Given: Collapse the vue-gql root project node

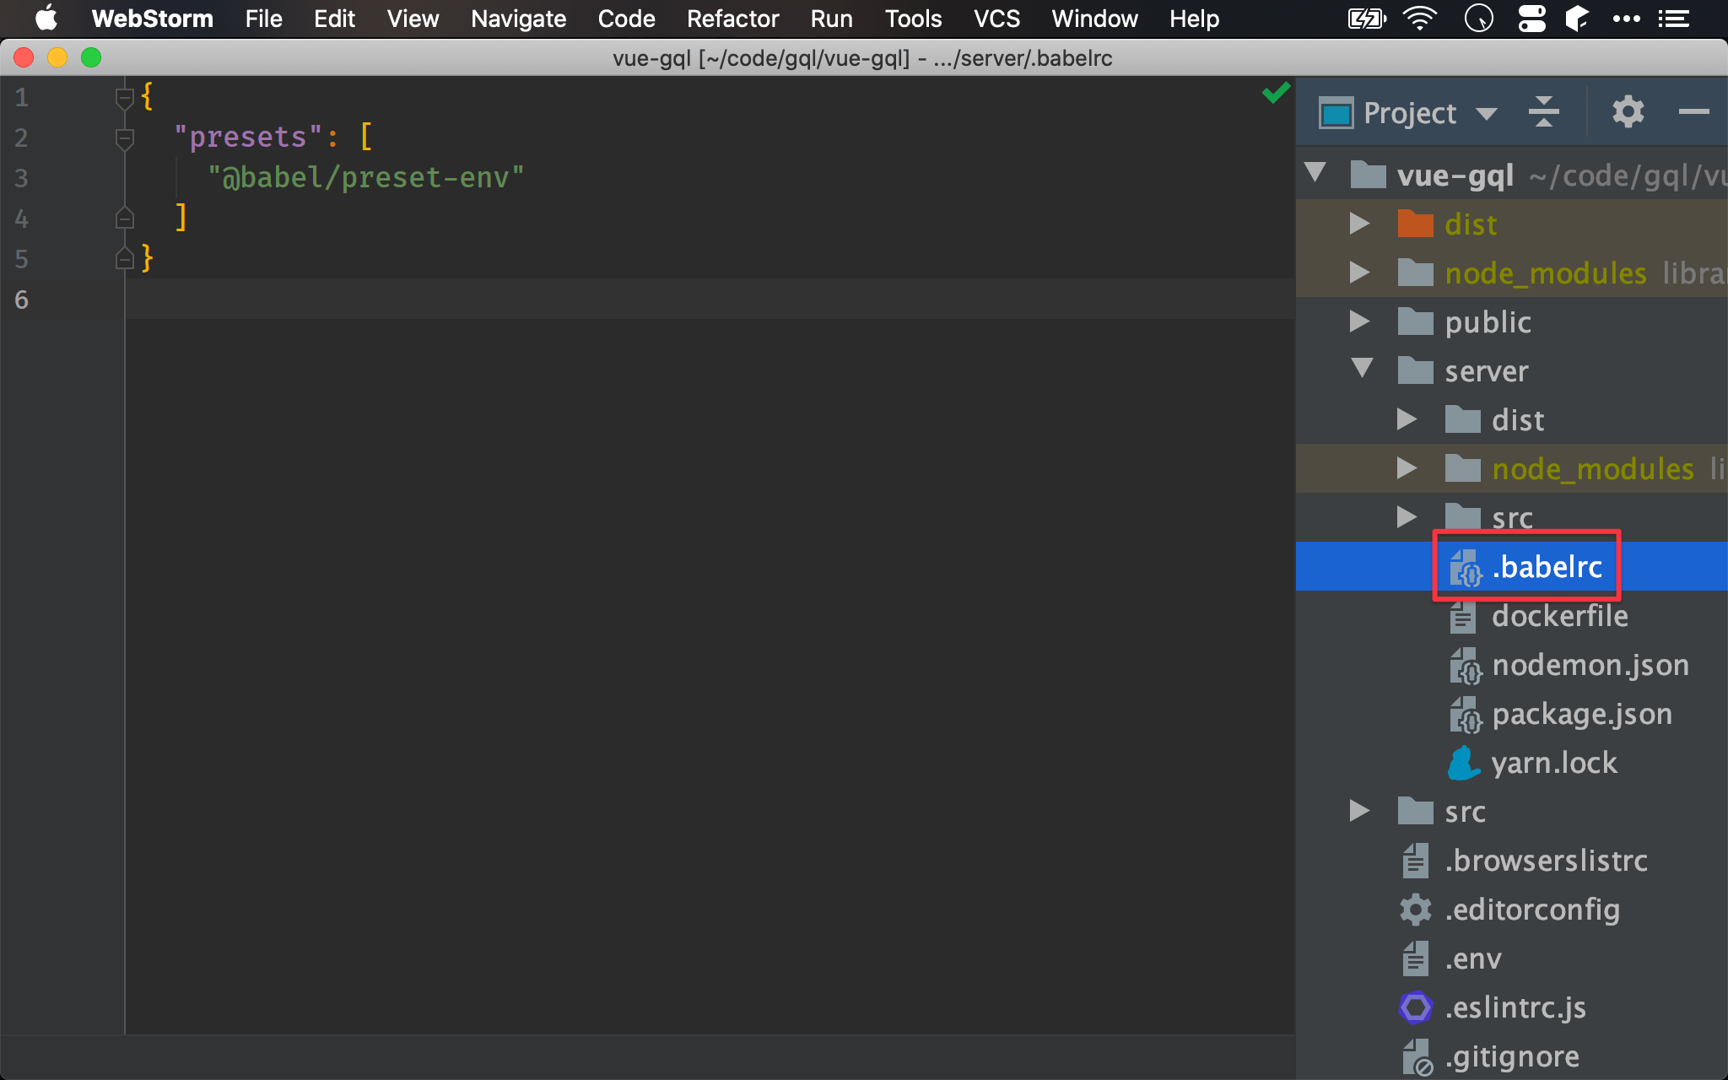Looking at the screenshot, I should 1315,172.
